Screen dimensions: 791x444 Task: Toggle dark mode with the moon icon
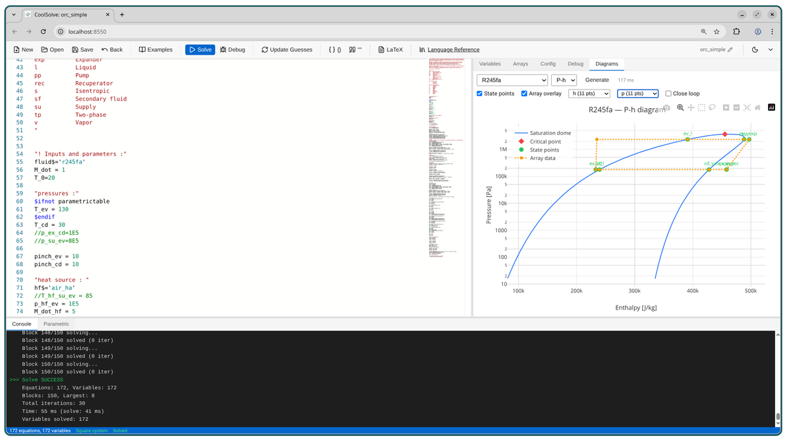(755, 49)
